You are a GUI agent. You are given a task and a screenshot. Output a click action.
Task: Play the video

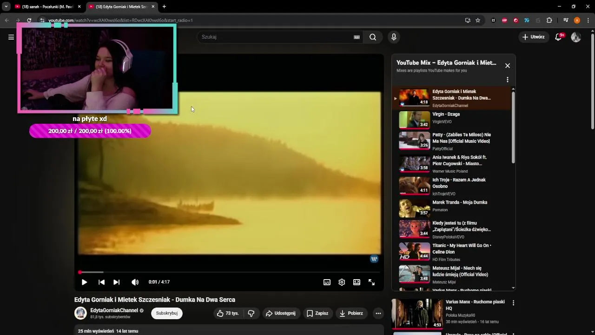coord(84,282)
